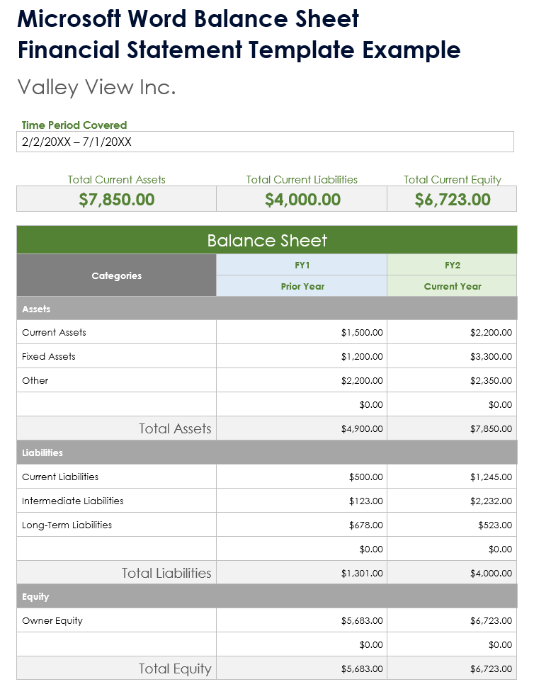The width and height of the screenshot is (534, 689).
Task: Click the FY2 column header
Action: coord(452,265)
